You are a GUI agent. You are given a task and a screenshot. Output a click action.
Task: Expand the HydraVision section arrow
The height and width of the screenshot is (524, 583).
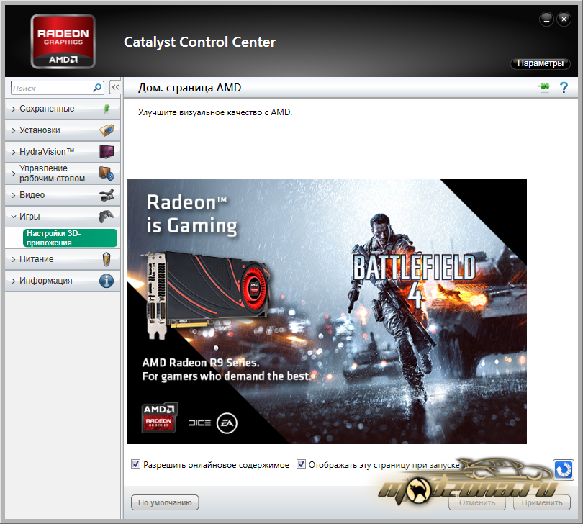pos(14,152)
